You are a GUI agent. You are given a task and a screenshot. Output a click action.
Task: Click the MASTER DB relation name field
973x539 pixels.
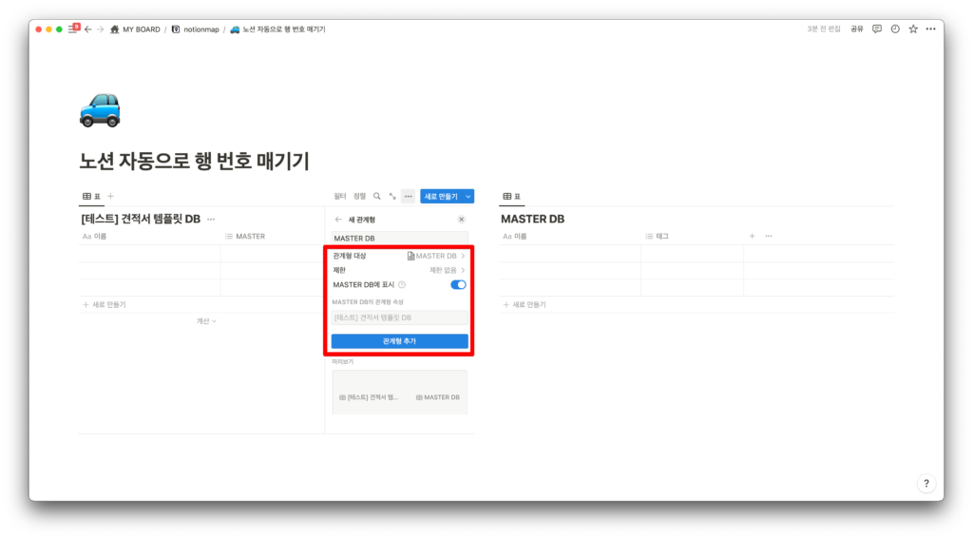(399, 238)
